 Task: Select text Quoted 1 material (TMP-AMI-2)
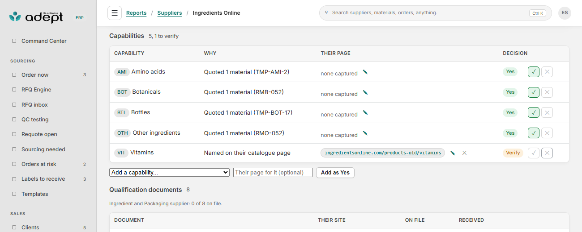pos(247,72)
